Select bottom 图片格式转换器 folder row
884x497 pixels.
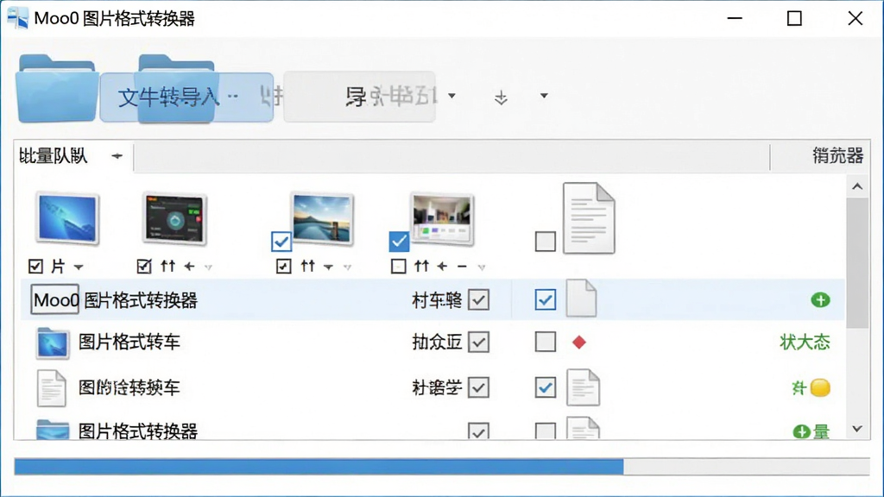coord(433,430)
